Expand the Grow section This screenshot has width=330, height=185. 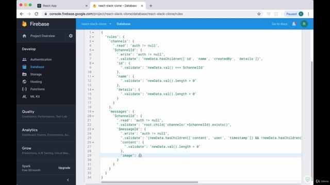click(x=46, y=150)
